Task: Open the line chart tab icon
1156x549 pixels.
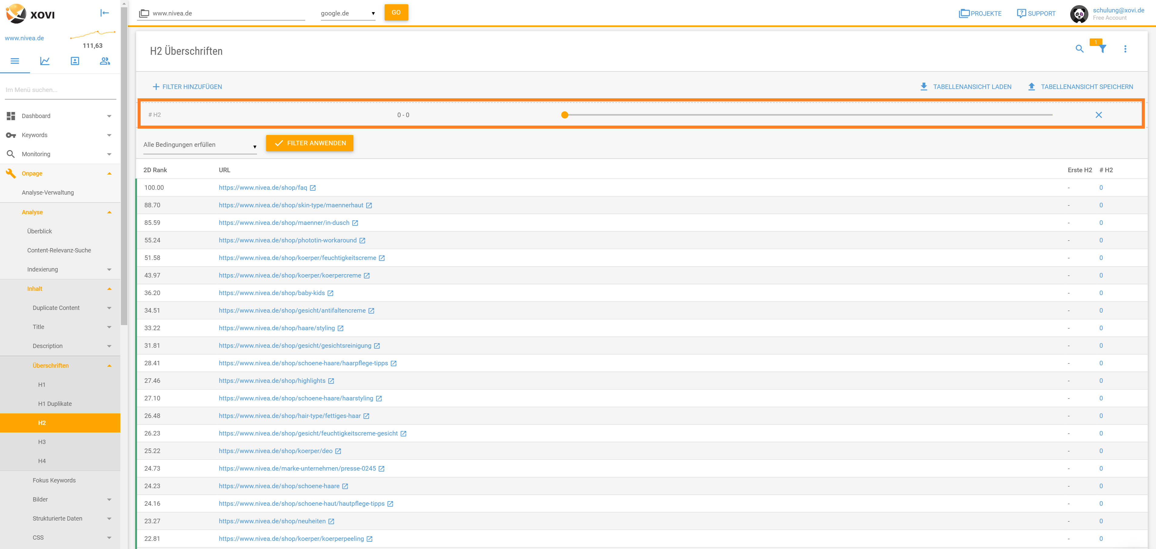Action: point(45,61)
